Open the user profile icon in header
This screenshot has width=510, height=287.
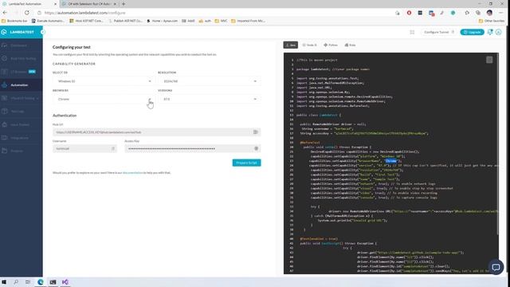coord(498,32)
